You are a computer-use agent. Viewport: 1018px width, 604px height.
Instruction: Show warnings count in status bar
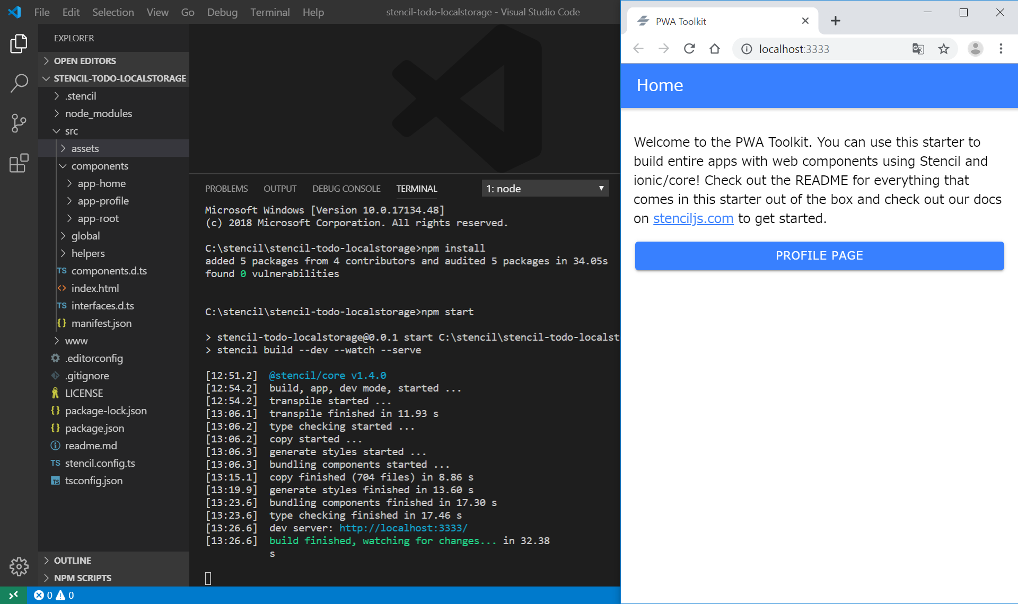(65, 595)
